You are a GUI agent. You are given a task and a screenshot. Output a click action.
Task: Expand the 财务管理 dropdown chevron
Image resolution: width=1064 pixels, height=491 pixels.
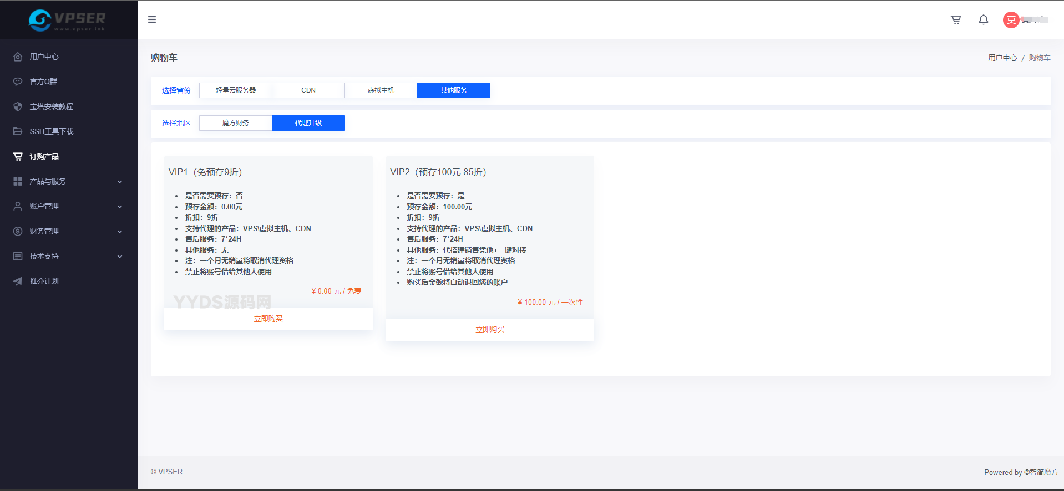point(120,232)
